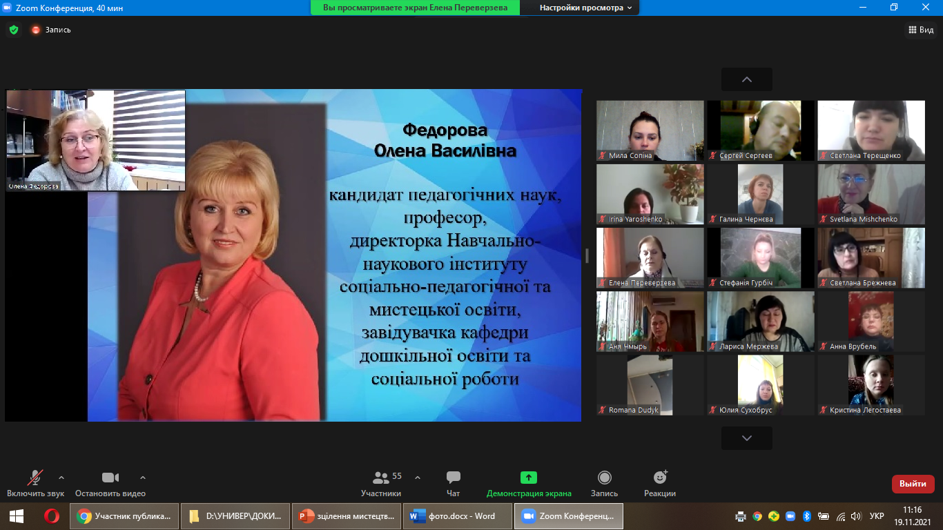Expand audio options arrow beside microphone
Image resolution: width=943 pixels, height=530 pixels.
61,477
